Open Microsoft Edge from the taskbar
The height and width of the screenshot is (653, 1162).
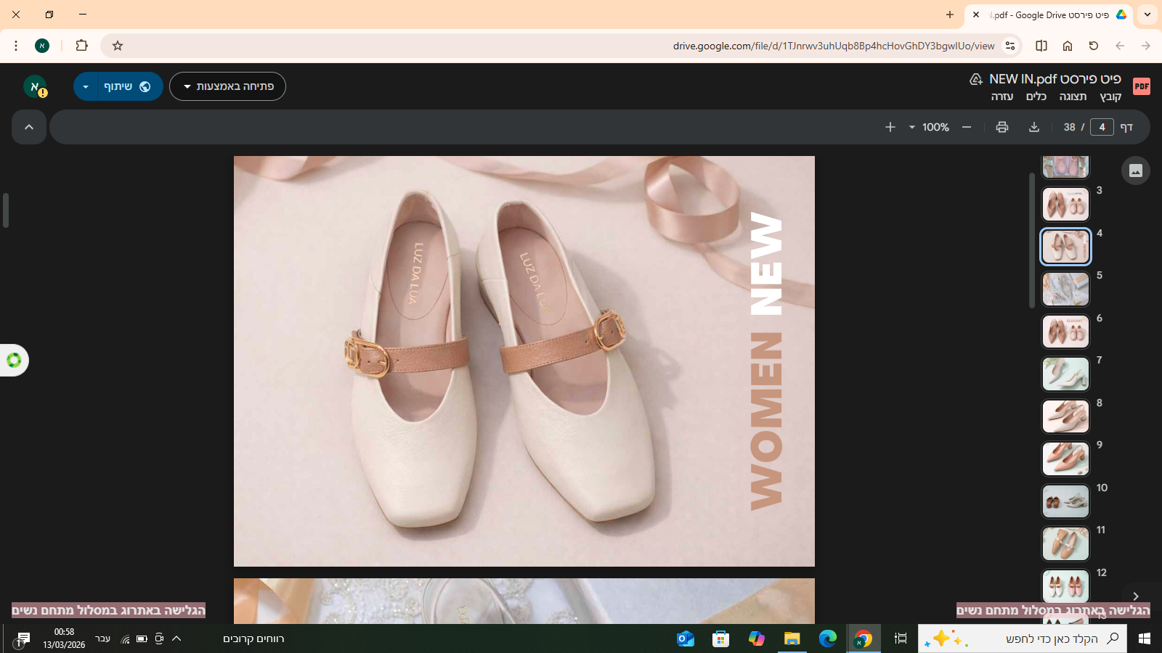(x=828, y=638)
